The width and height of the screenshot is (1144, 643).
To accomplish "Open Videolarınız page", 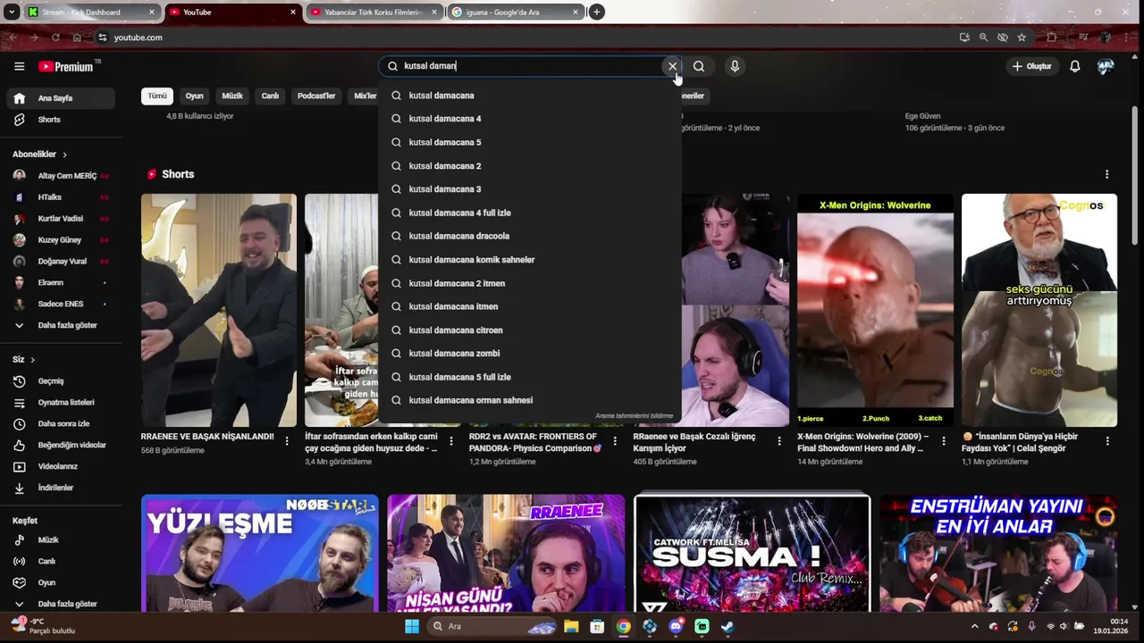I will click(61, 466).
